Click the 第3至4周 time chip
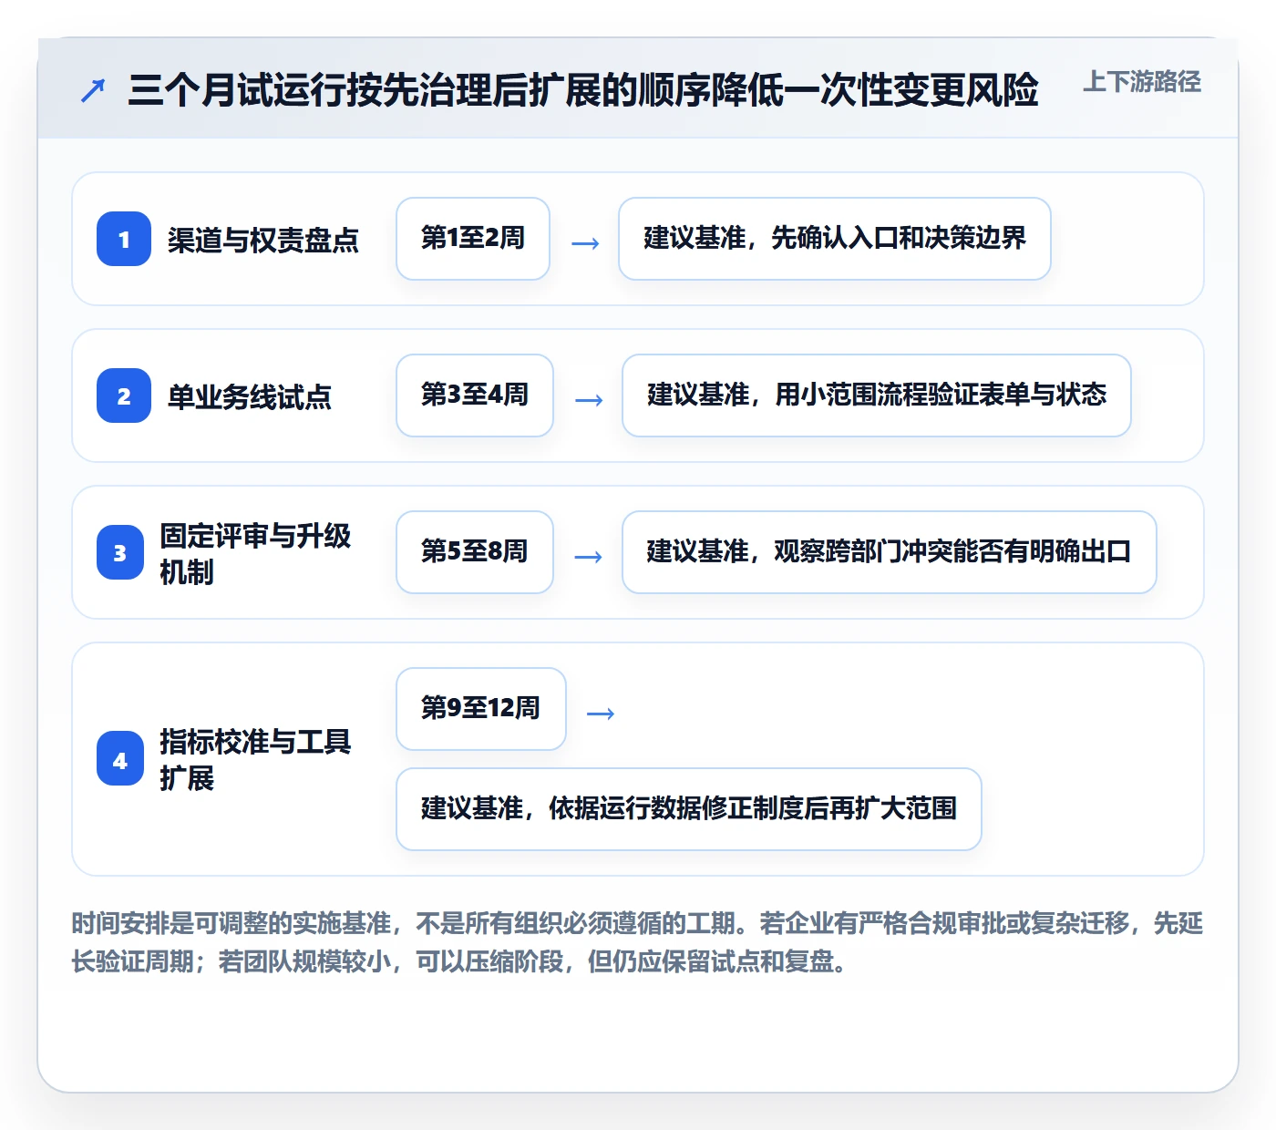The width and height of the screenshot is (1276, 1130). [475, 395]
